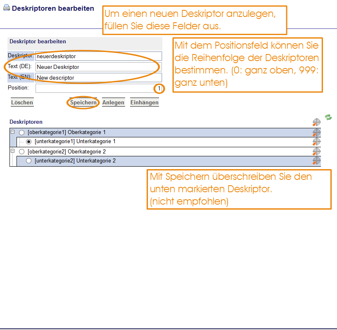Select the Oberkategorie 2 radio button
337x330 pixels.
(x=22, y=152)
